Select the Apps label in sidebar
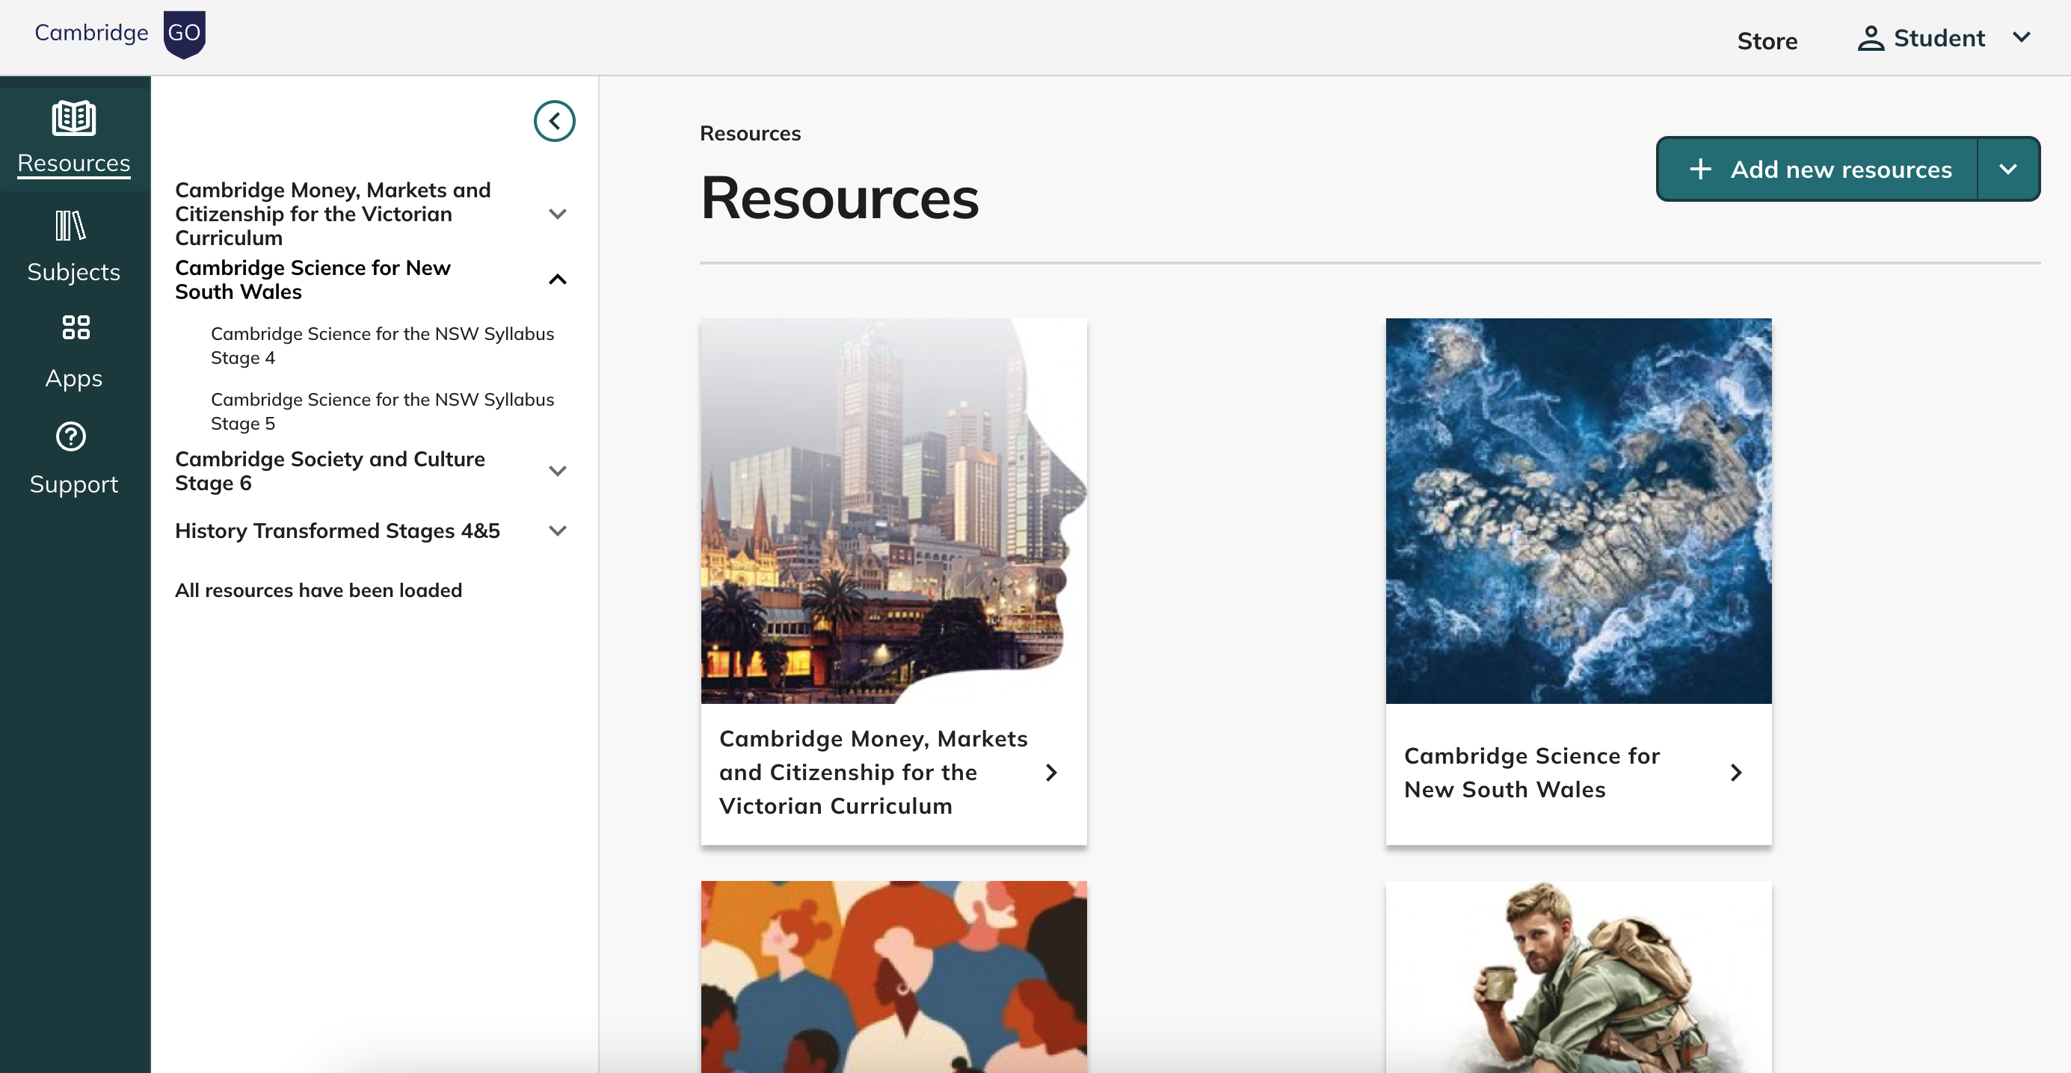 coord(73,378)
